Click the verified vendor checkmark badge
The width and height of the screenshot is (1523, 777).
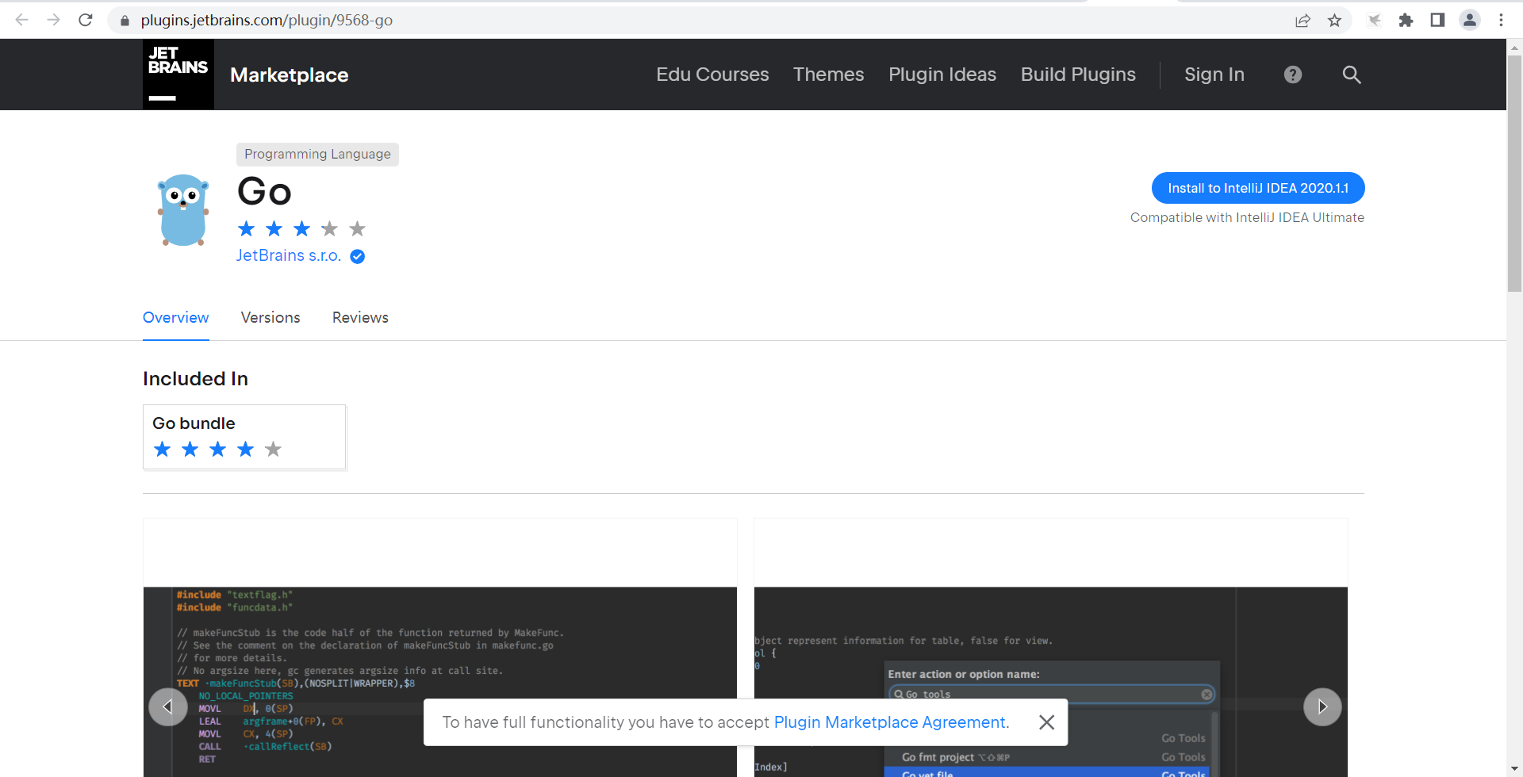pos(358,256)
